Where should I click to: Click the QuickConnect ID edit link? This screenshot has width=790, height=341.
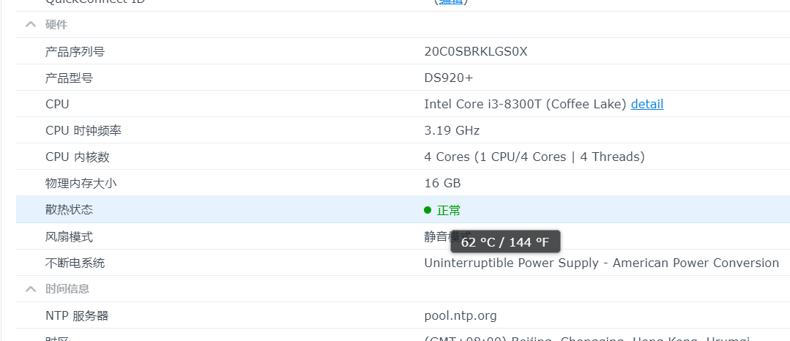450,1
